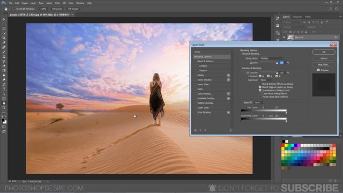Enable the Inner Shadow checkbox
Viewport: 343px width, 193px height.
(x=195, y=80)
